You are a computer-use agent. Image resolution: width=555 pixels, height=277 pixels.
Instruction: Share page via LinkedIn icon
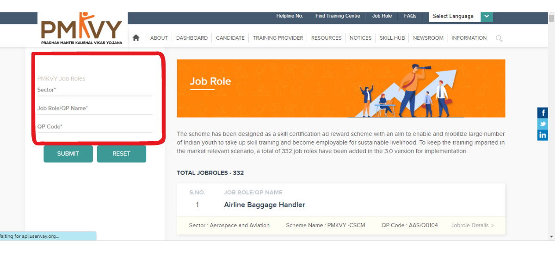click(x=543, y=135)
